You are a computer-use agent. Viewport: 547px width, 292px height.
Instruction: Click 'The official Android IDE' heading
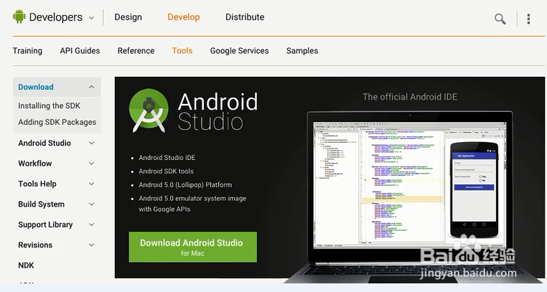pyautogui.click(x=410, y=97)
